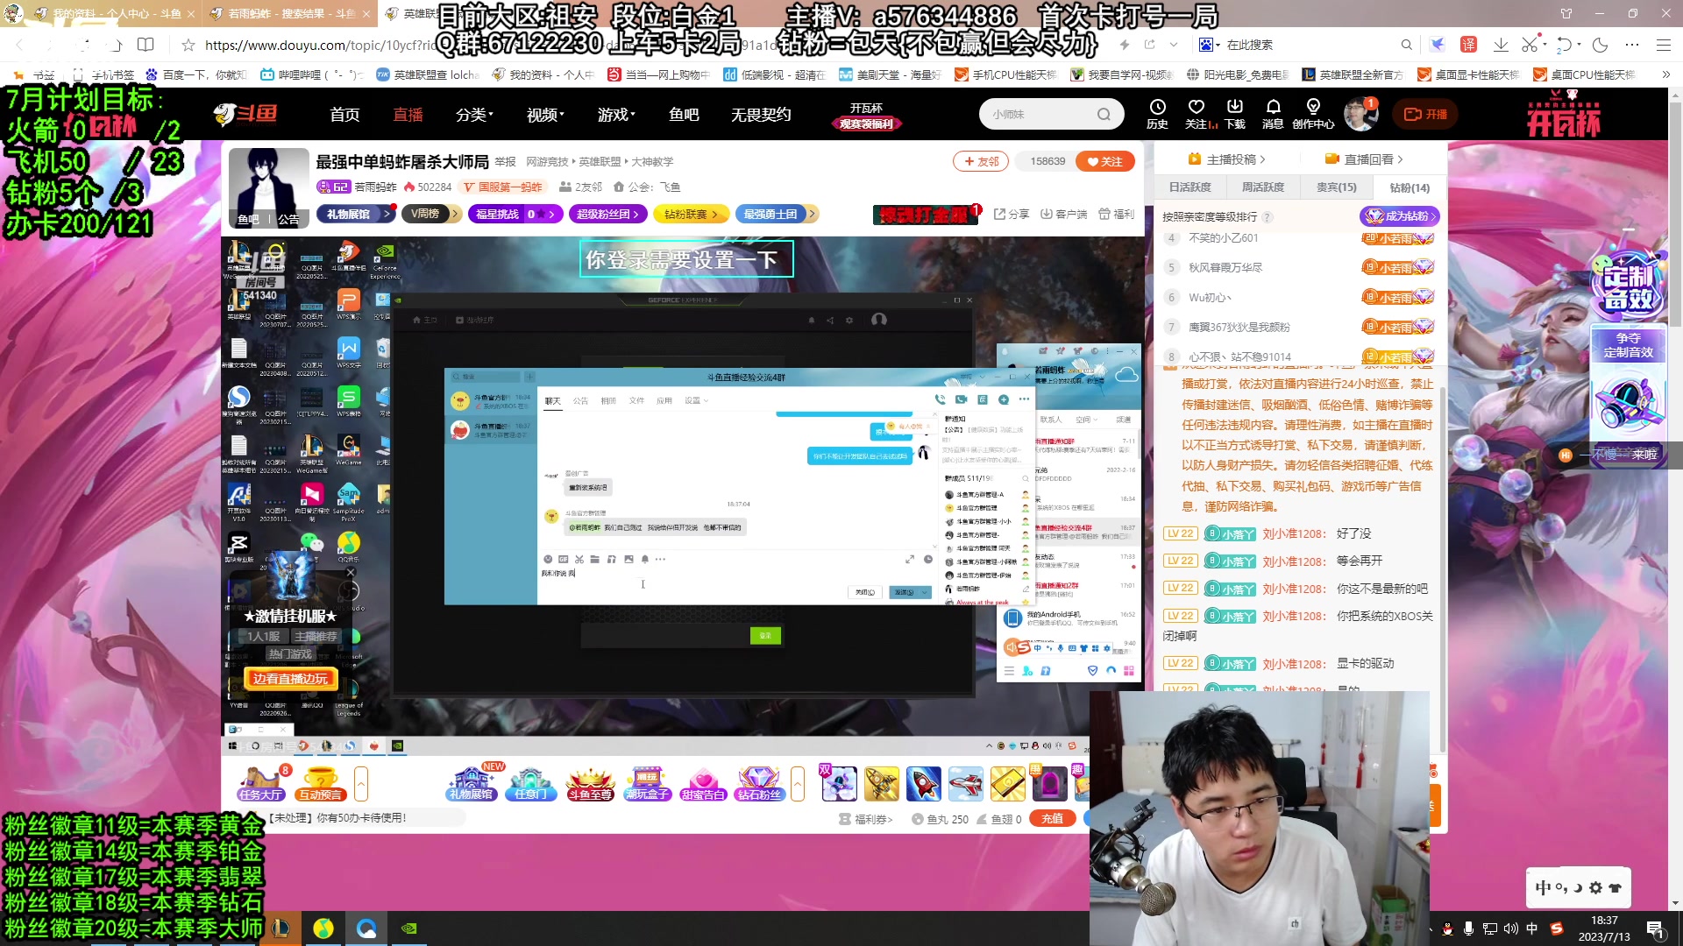Toggle the bookmark star in address bar

coord(188,45)
